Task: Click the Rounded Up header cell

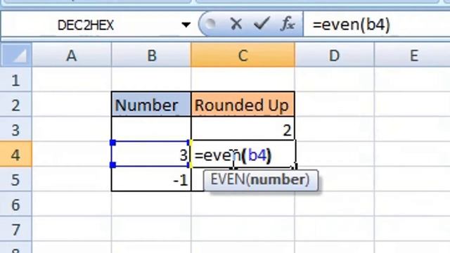Action: click(243, 105)
